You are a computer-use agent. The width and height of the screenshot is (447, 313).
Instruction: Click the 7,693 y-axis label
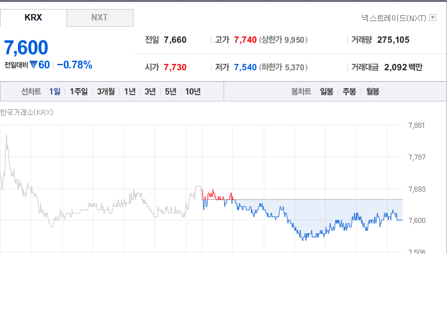[416, 189]
